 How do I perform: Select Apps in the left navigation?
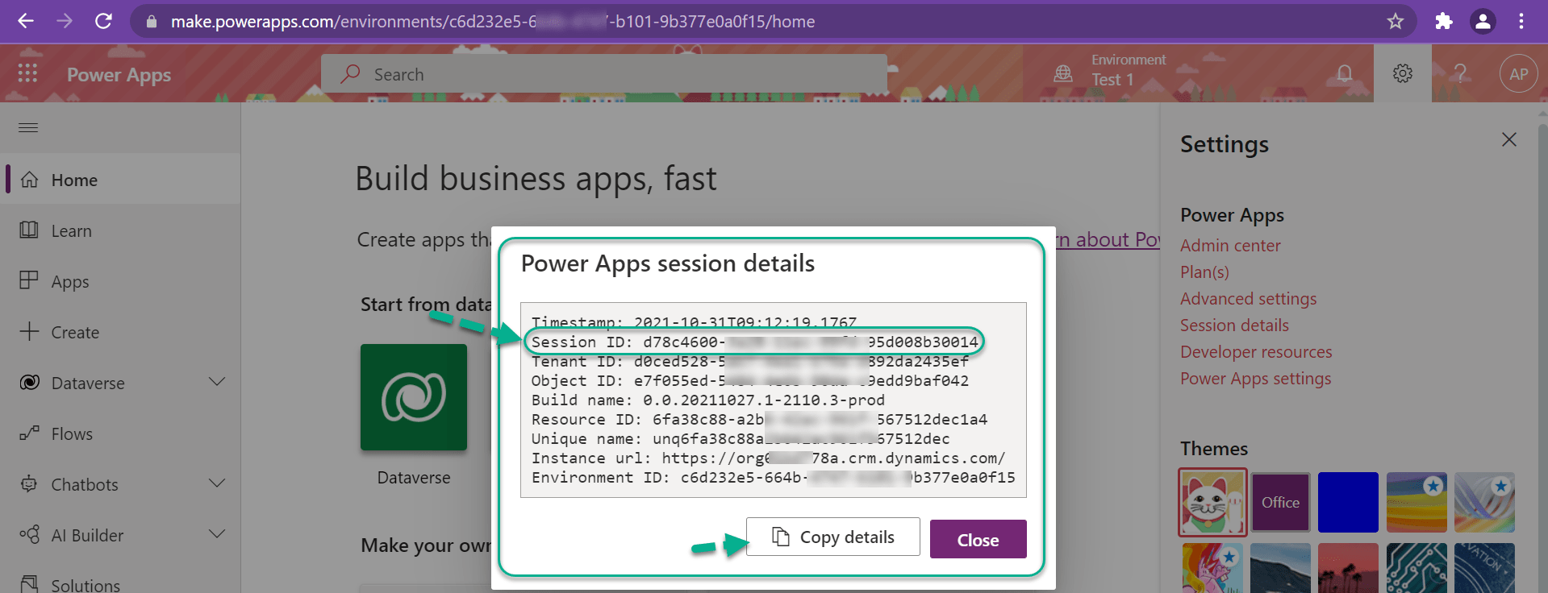[x=120, y=281]
